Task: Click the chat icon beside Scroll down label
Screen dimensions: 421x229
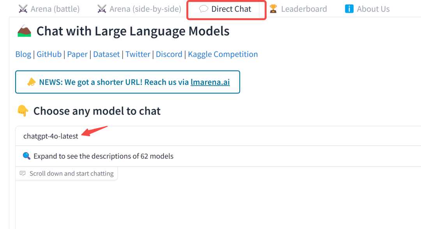Action: pyautogui.click(x=23, y=173)
